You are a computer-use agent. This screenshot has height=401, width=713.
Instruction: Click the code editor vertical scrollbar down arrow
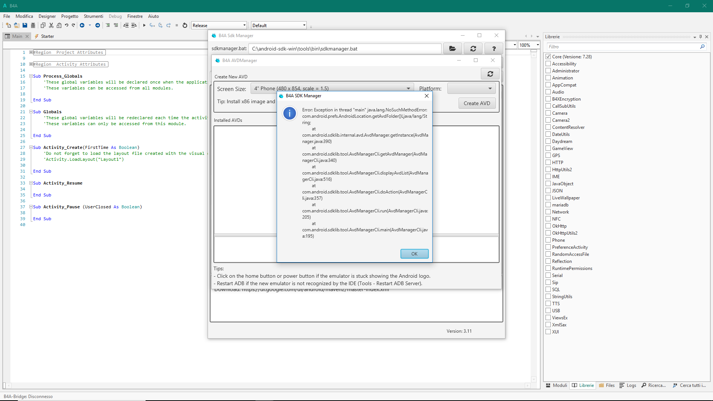(534, 379)
